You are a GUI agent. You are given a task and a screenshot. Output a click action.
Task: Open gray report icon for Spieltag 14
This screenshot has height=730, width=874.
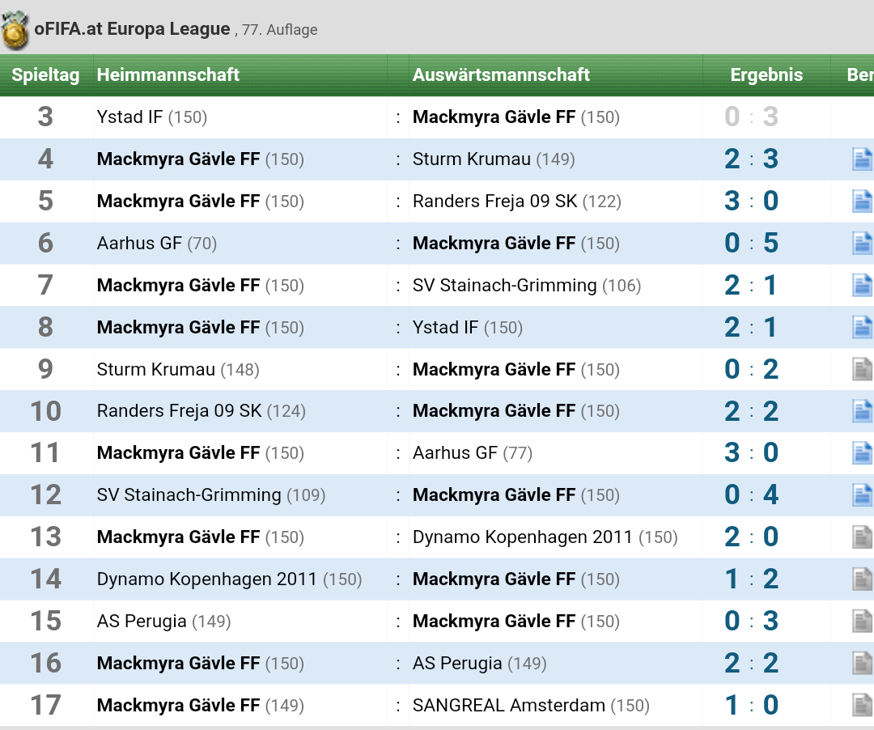(x=863, y=579)
